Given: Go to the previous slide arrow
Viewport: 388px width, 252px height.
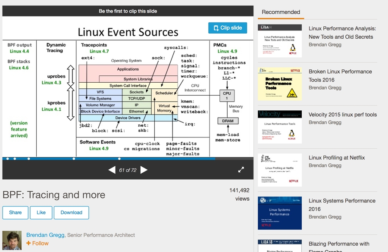Looking at the screenshot, I should point(112,170).
